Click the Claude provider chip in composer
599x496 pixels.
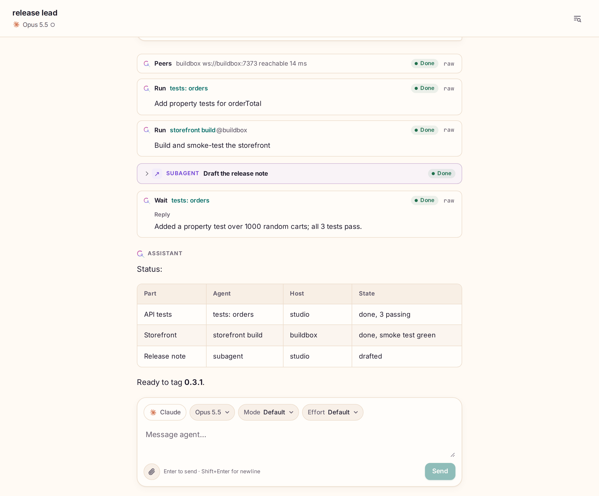(165, 412)
